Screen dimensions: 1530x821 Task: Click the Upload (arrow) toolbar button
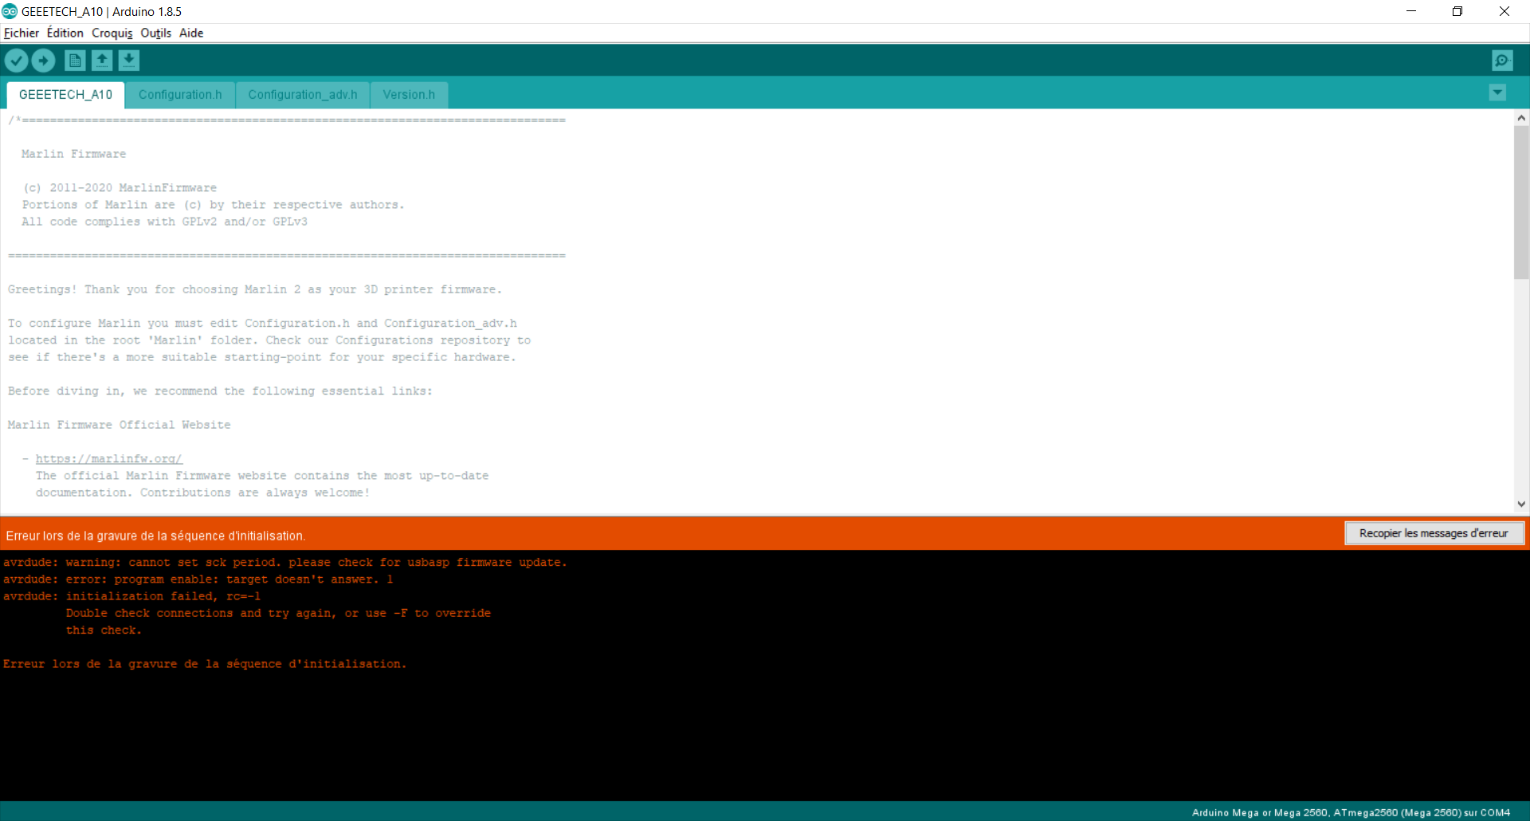pyautogui.click(x=43, y=61)
